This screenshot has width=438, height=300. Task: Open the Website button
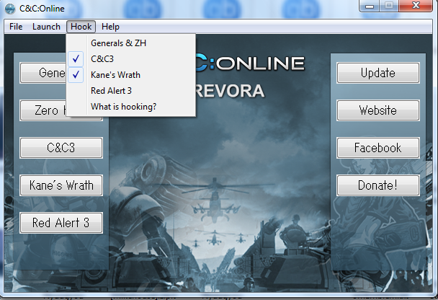click(x=378, y=110)
